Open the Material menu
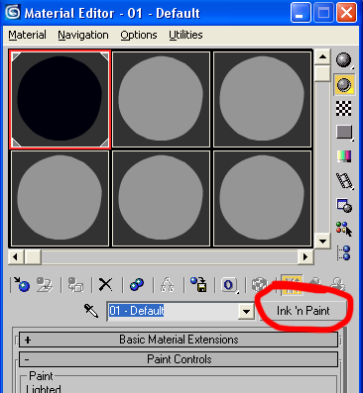Image resolution: width=363 pixels, height=393 pixels. [27, 35]
